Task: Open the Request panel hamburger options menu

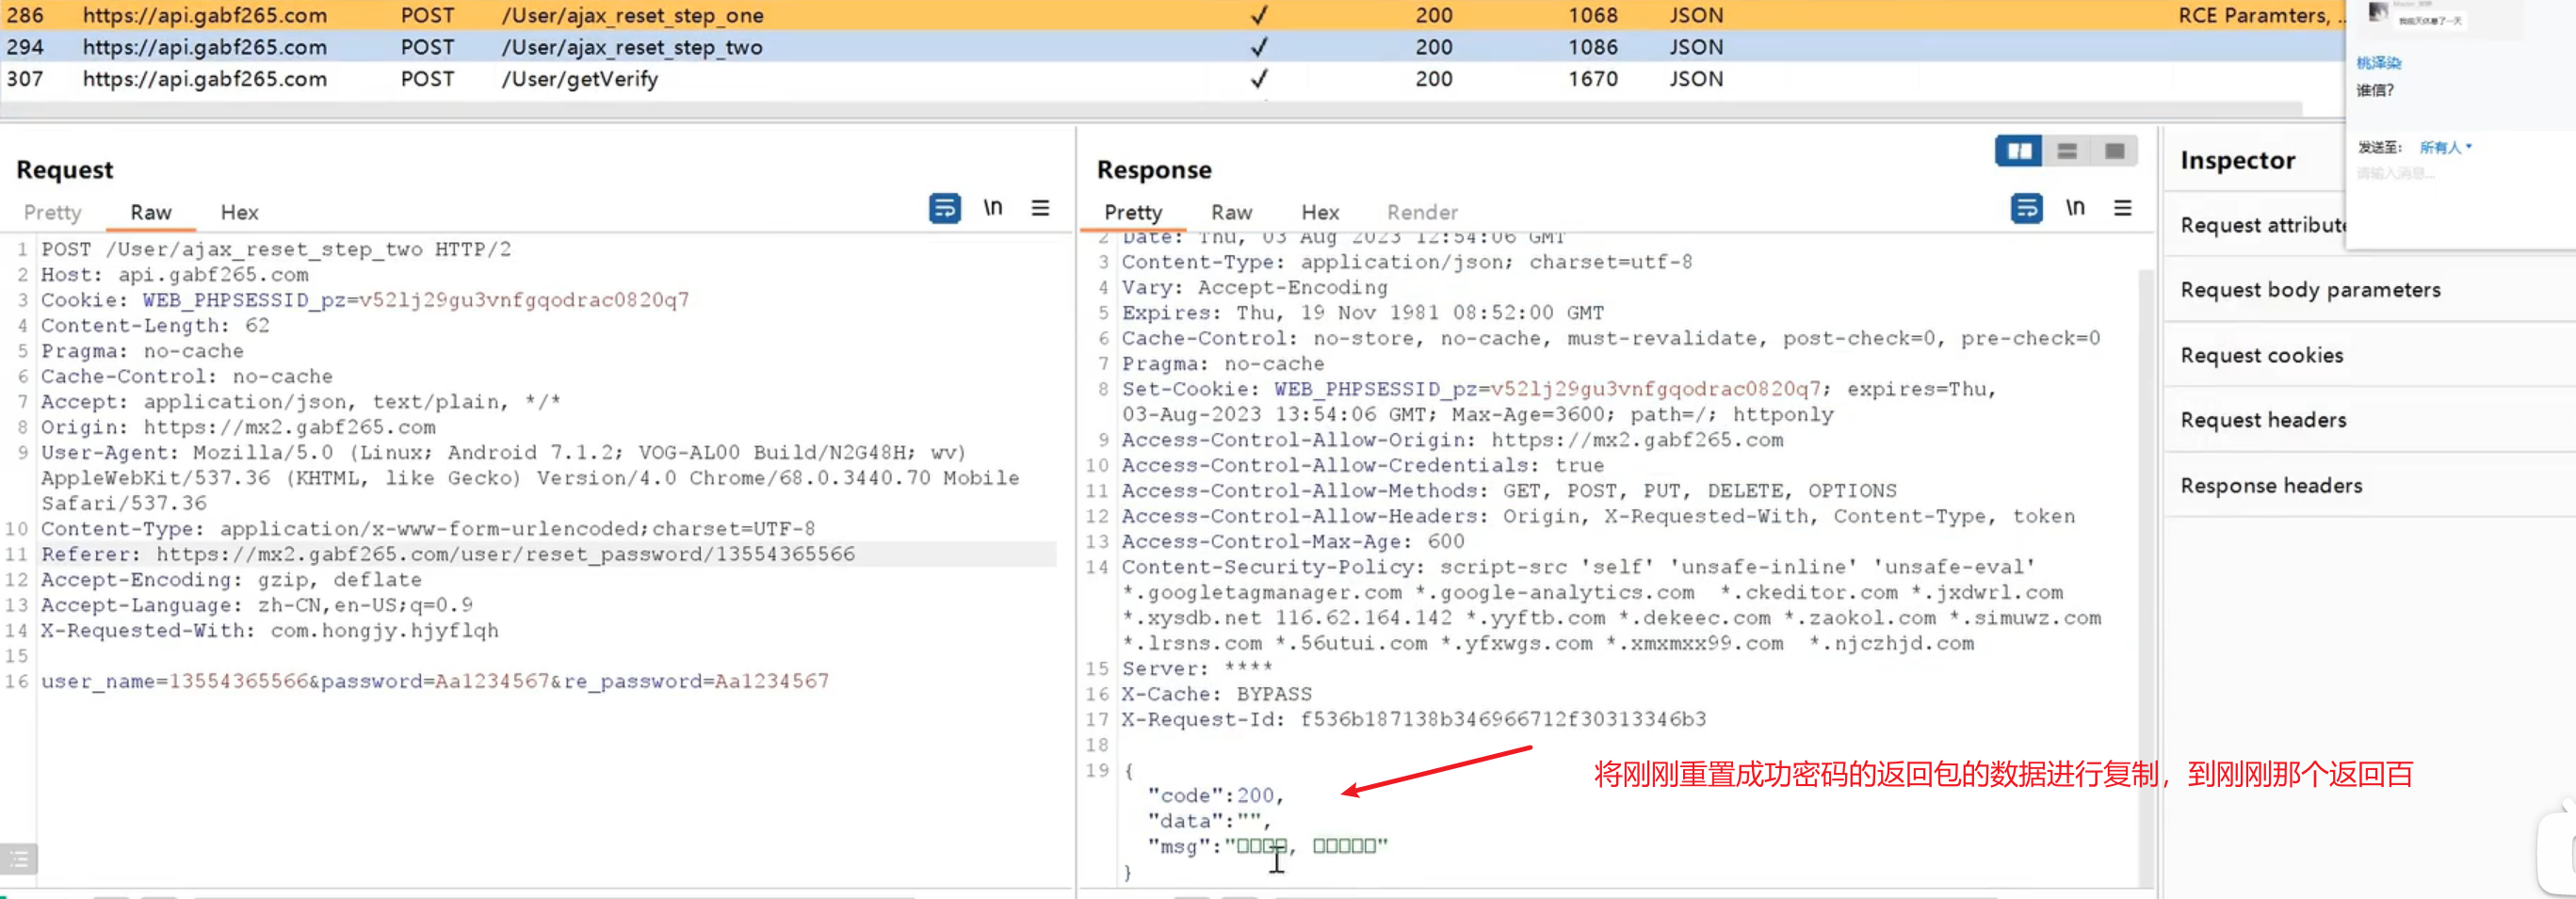Action: [x=1040, y=208]
